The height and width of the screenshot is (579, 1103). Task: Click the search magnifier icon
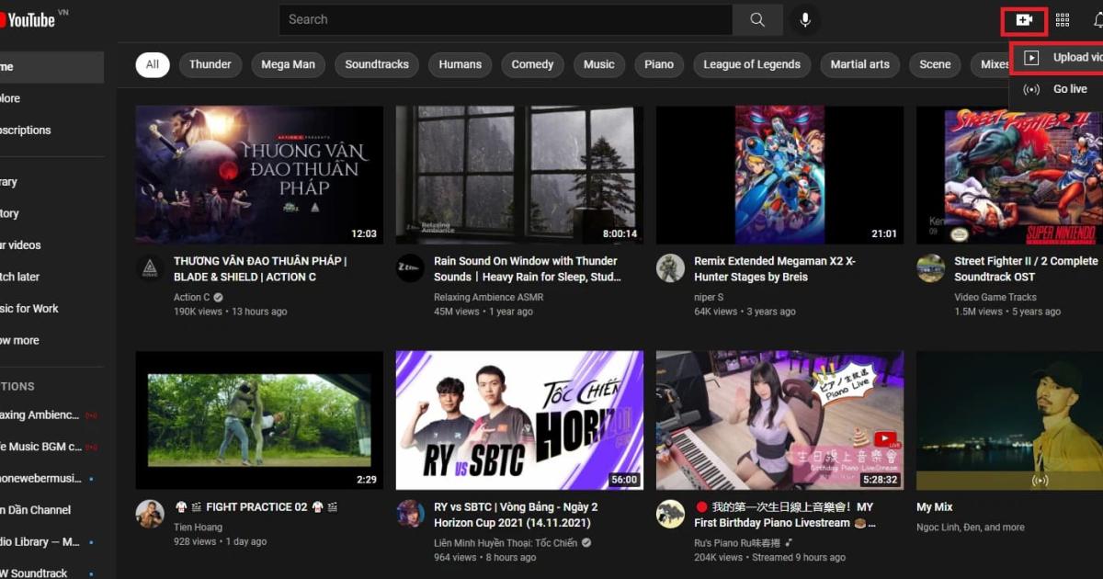click(x=756, y=19)
